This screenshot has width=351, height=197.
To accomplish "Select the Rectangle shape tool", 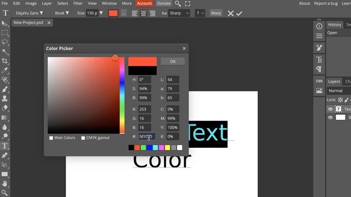I will 4,174.
